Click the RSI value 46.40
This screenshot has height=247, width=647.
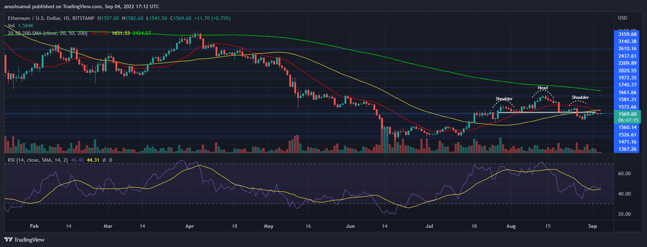(77, 160)
